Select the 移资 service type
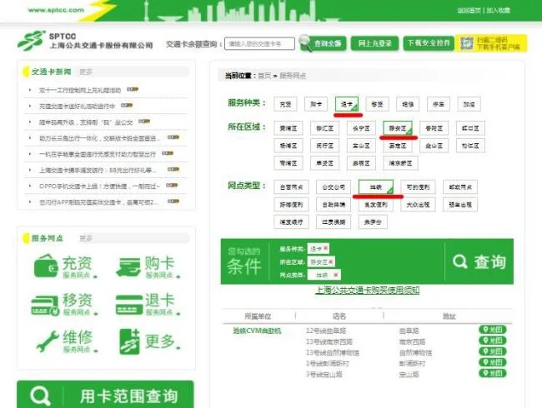The image size is (542, 408). (x=377, y=104)
